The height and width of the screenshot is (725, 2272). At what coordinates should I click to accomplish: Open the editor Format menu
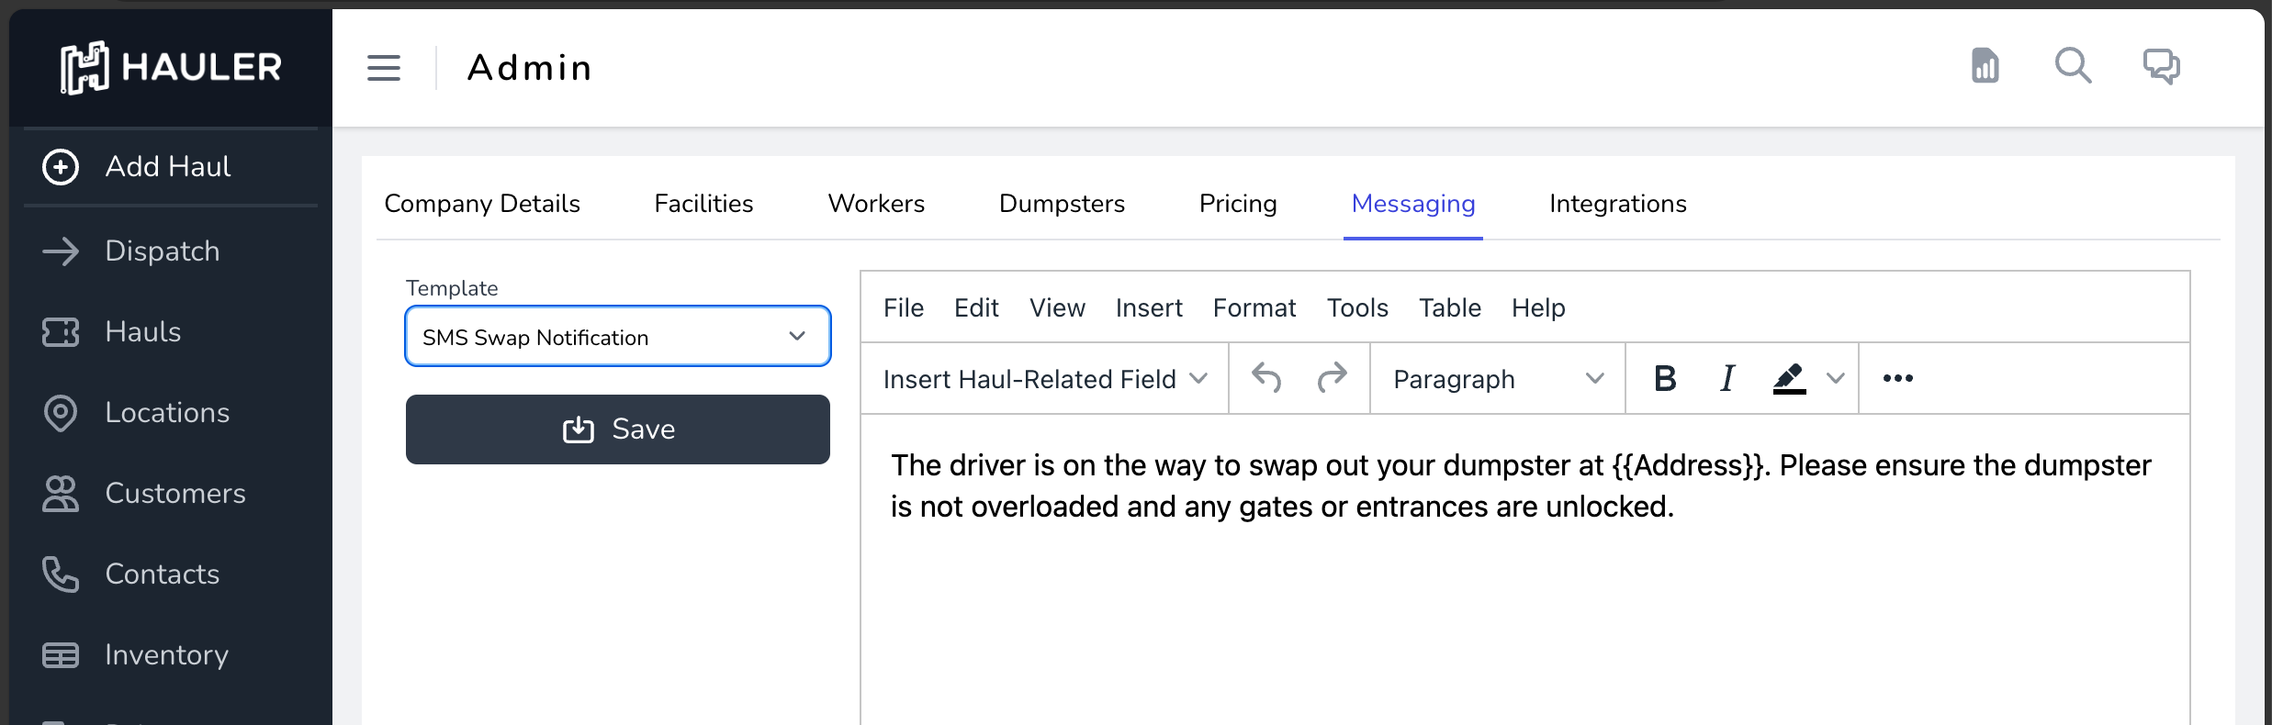coord(1254,307)
